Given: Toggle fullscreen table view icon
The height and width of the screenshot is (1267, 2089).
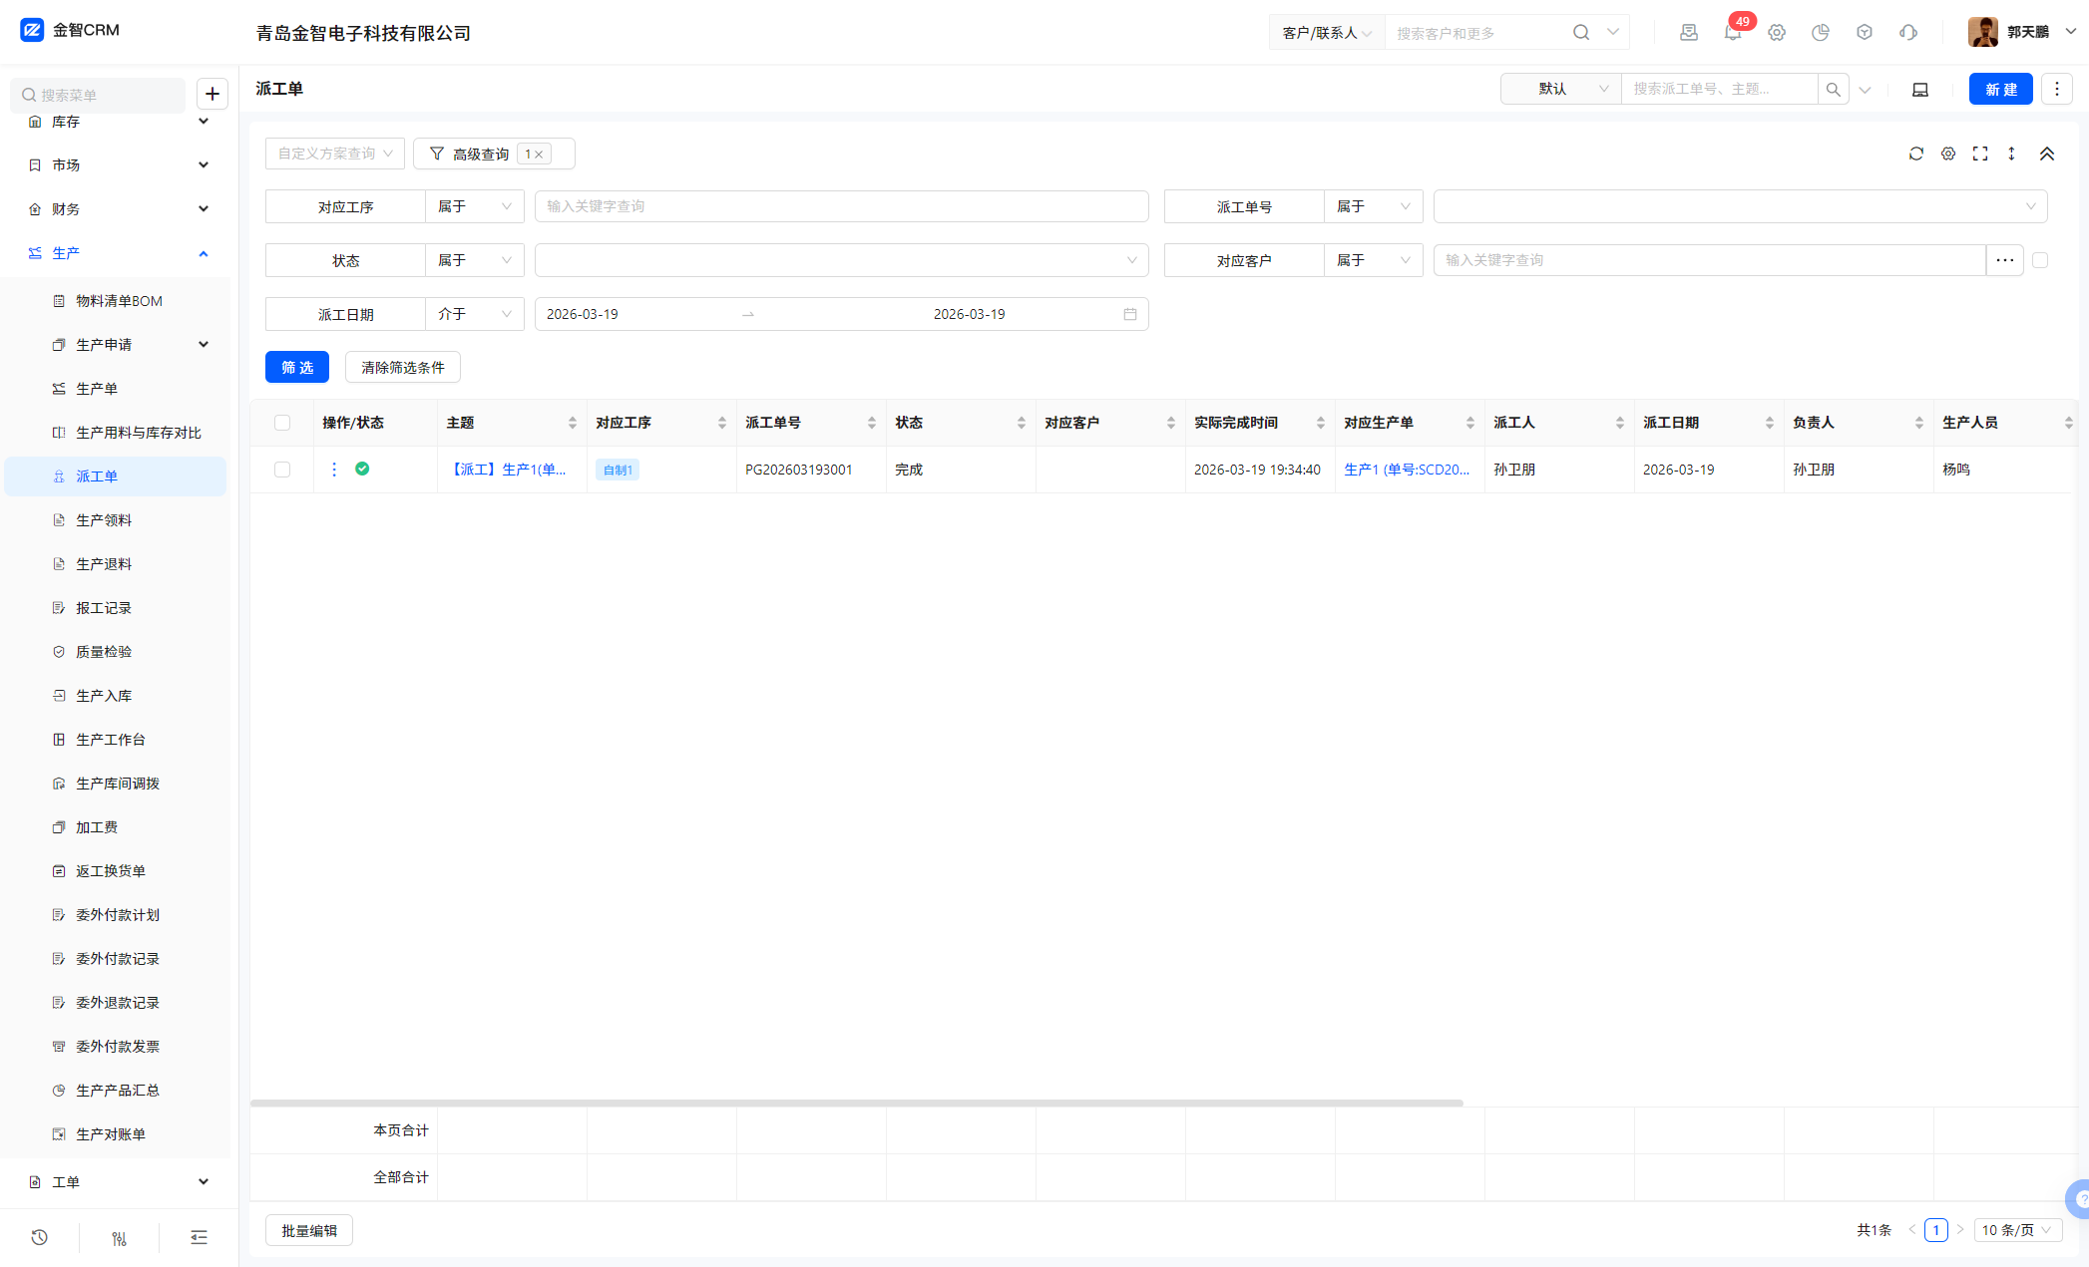Looking at the screenshot, I should point(1980,154).
